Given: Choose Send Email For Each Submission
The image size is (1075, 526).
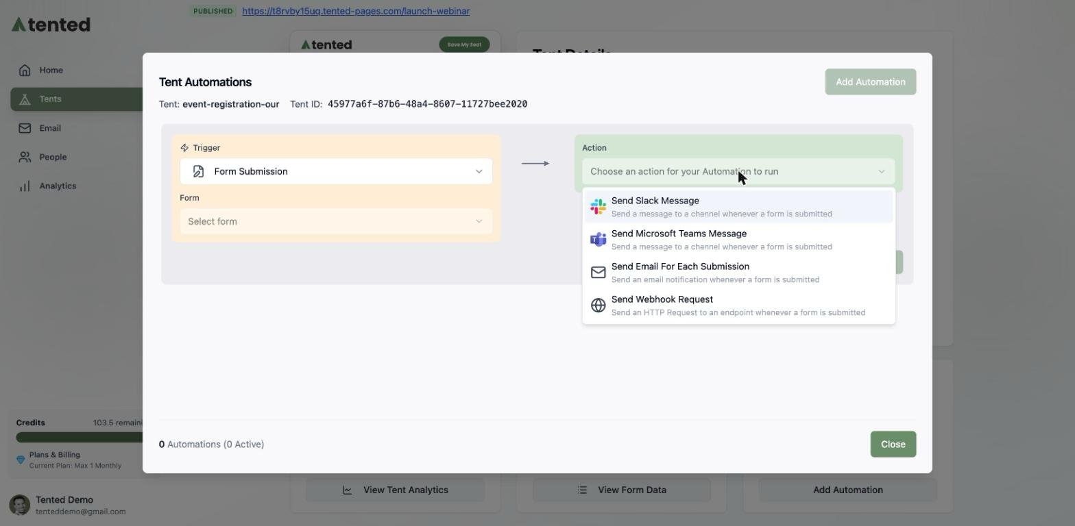Looking at the screenshot, I should click(x=738, y=272).
